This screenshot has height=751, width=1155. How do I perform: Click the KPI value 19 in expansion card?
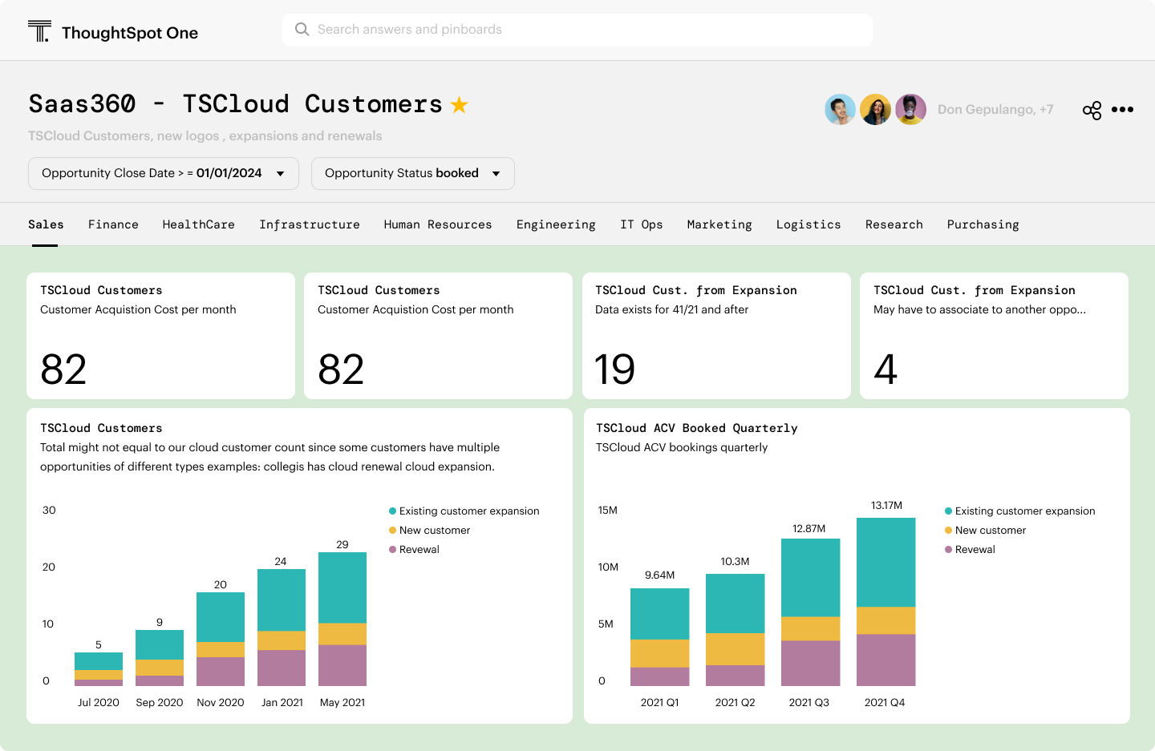point(615,369)
